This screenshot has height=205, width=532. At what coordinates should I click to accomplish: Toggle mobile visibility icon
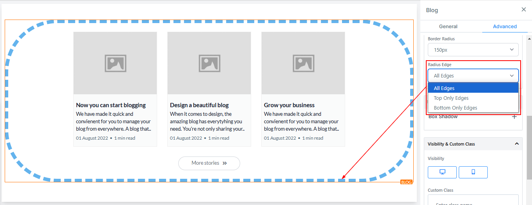473,172
